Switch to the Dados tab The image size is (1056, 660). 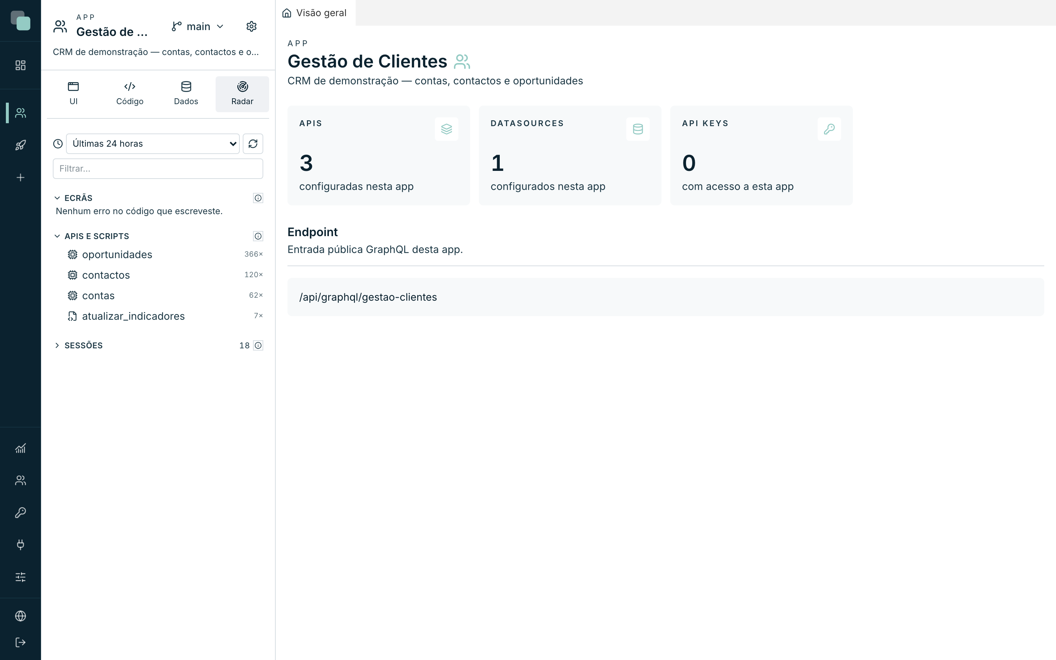pos(186,94)
